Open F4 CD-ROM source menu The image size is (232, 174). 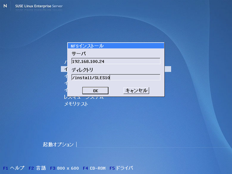click(94, 168)
